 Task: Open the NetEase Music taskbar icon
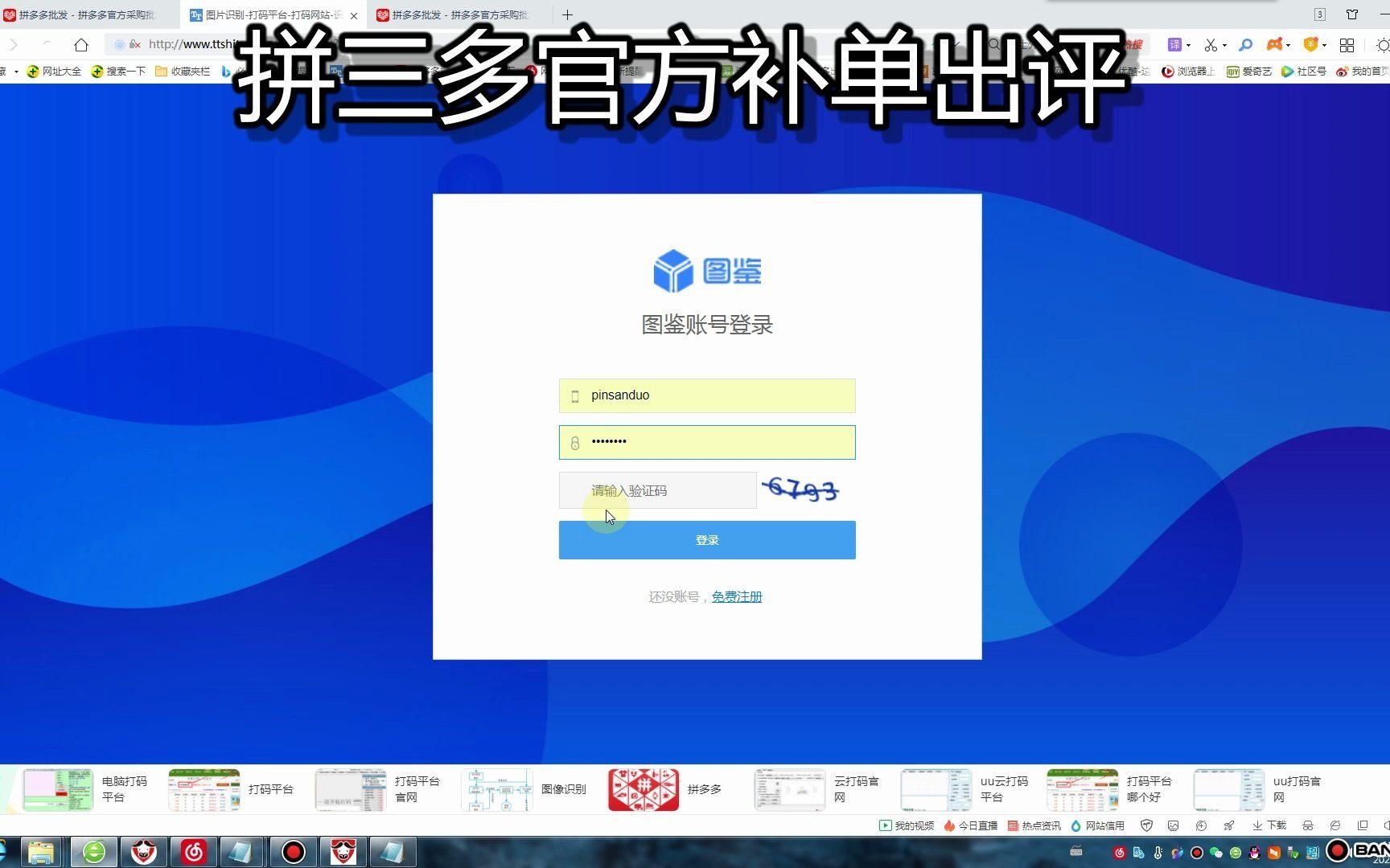194,852
